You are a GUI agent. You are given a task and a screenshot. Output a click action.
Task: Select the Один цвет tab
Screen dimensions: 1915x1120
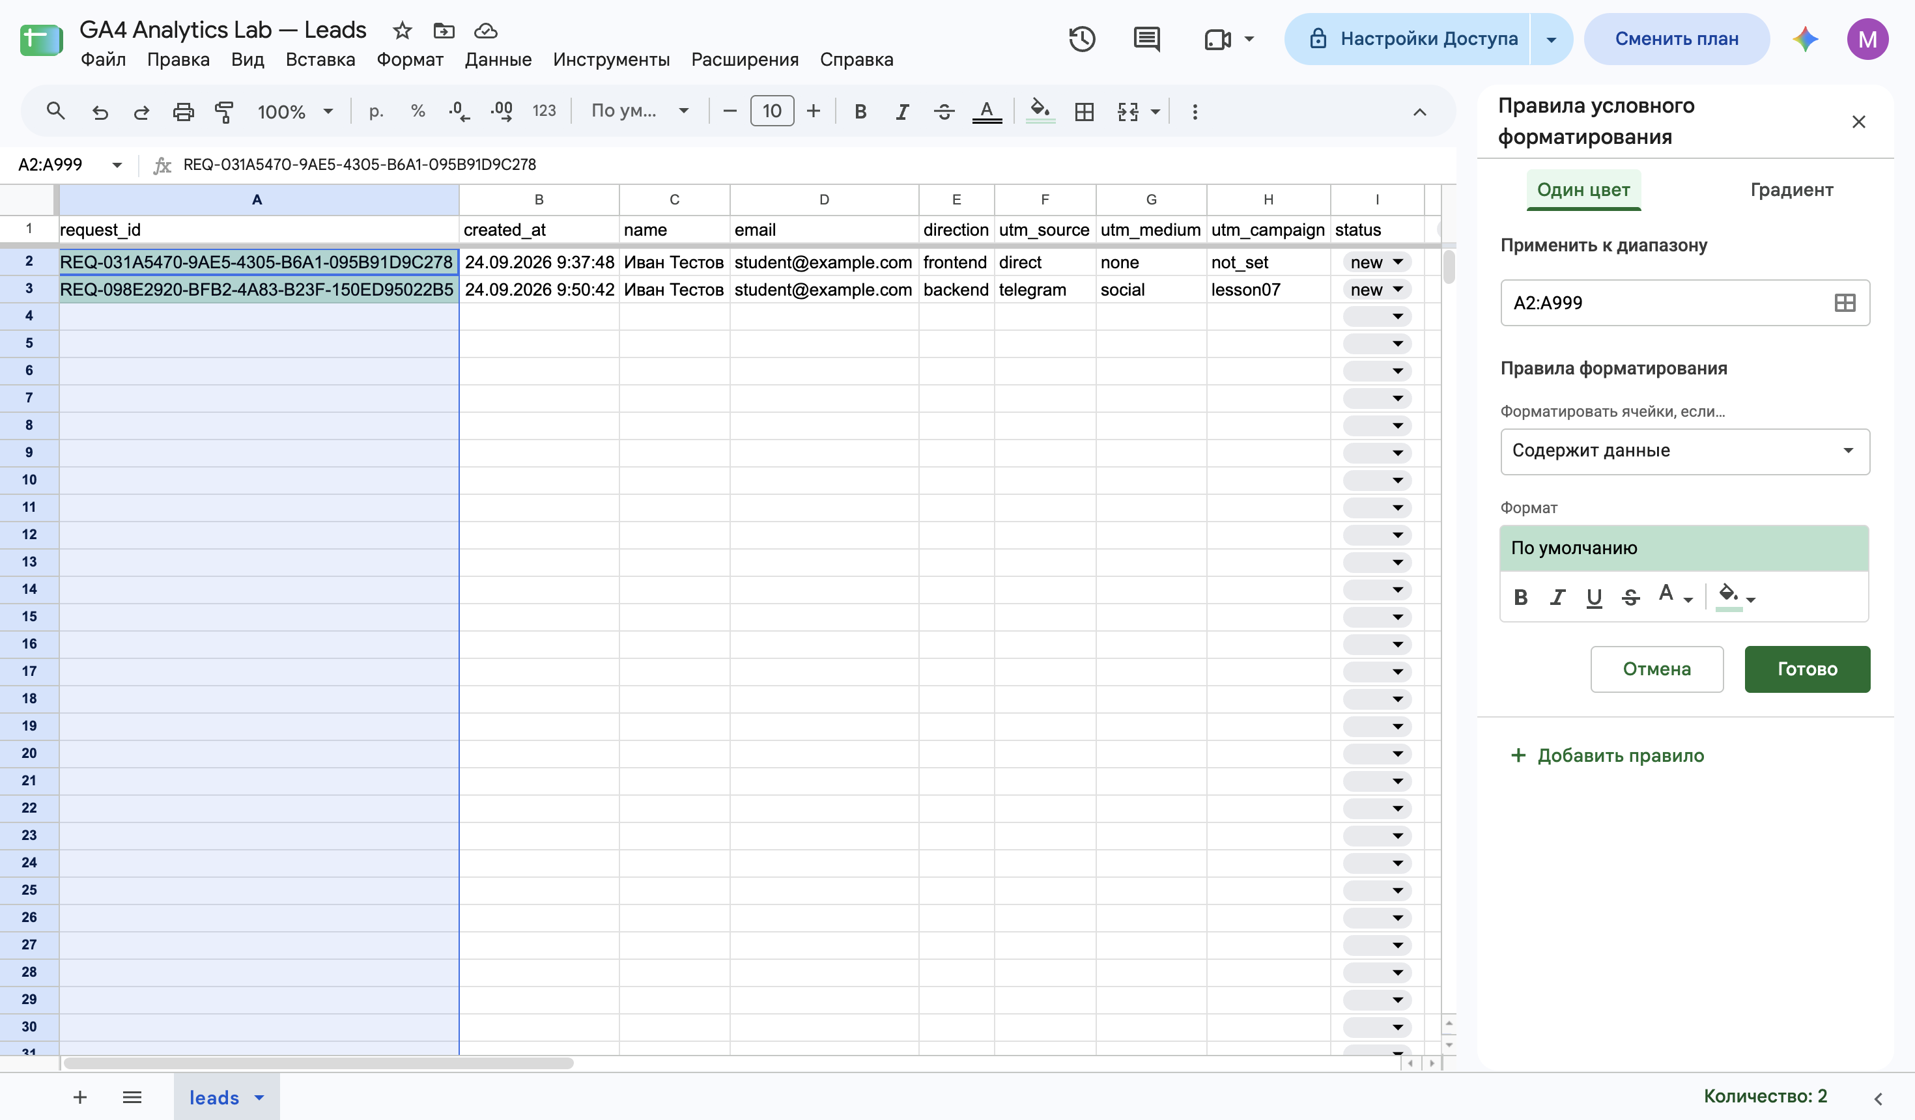(x=1583, y=190)
